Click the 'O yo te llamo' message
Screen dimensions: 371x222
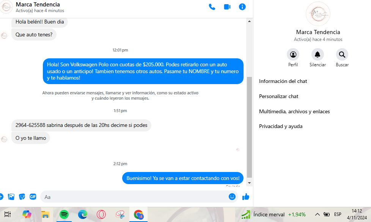31,138
